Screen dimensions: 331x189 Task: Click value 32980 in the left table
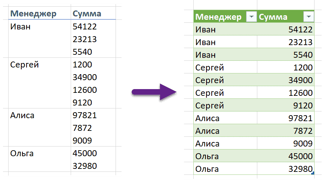[x=85, y=166]
